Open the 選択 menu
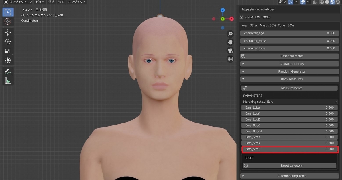The image size is (342, 180). tap(51, 2)
